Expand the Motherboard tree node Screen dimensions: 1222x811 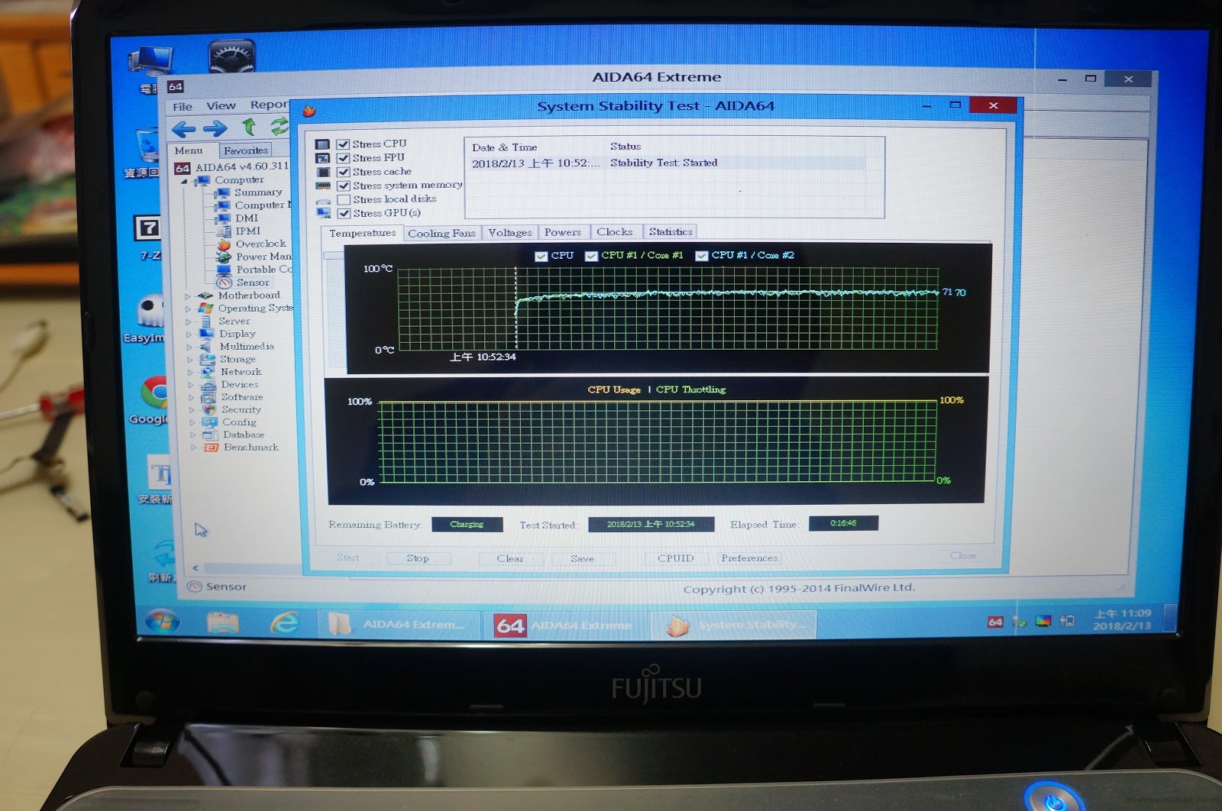click(x=188, y=296)
